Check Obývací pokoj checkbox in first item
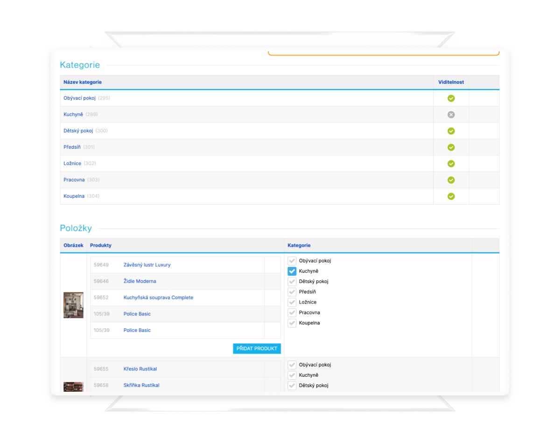This screenshot has height=443, width=560. [292, 261]
